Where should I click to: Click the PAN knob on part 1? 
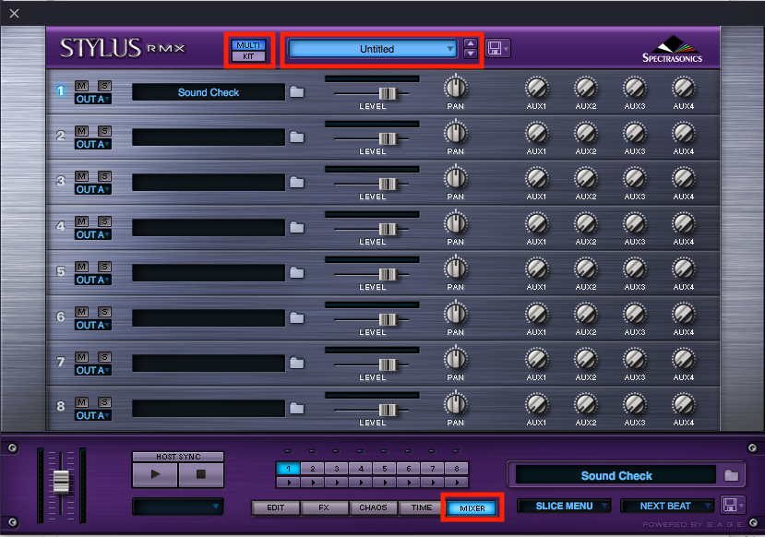pos(456,88)
